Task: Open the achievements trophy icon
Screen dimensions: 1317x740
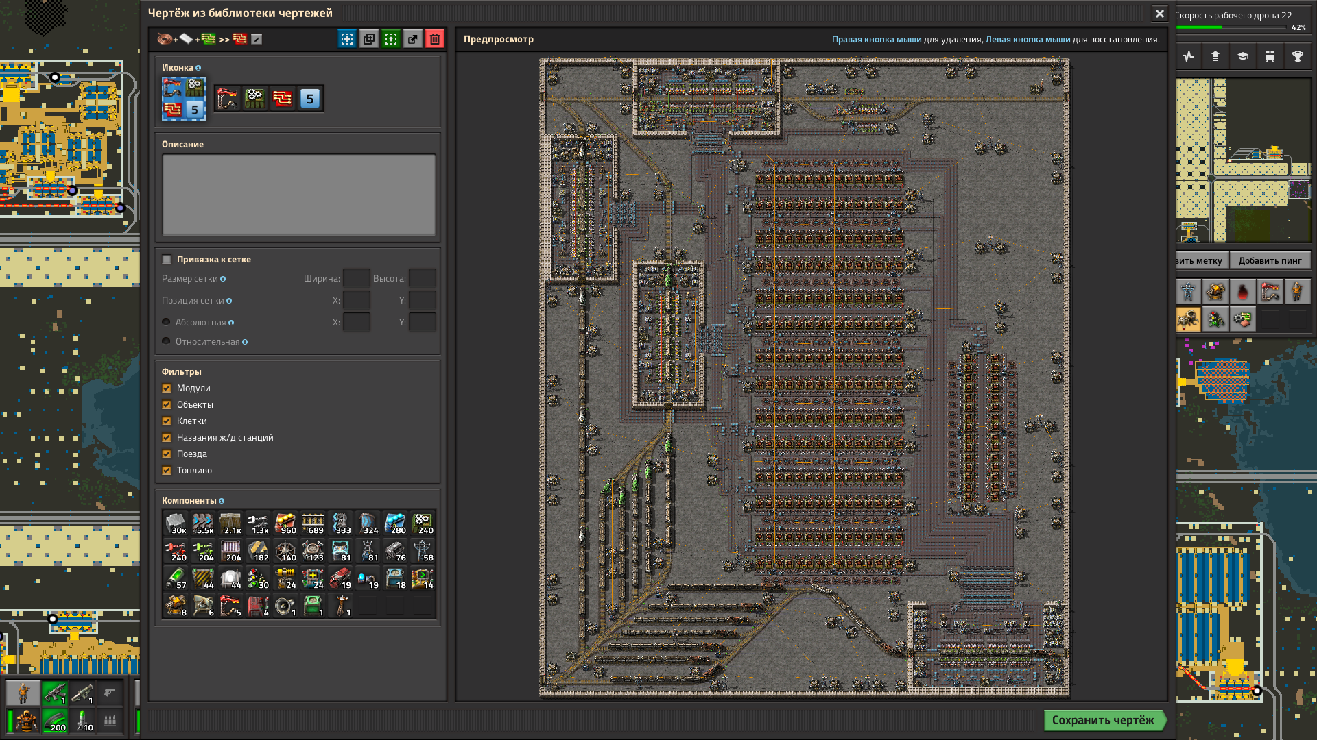Action: (1298, 56)
